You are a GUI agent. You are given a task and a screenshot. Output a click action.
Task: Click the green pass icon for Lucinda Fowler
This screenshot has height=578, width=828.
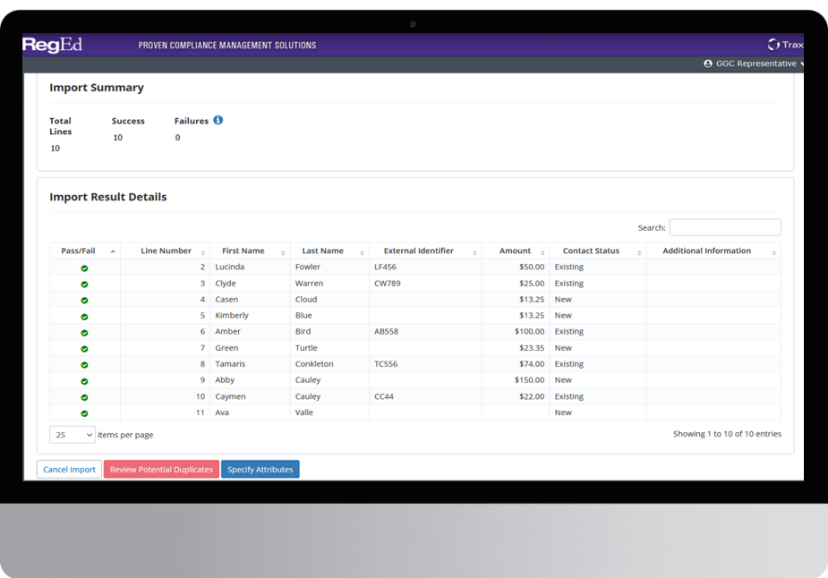[x=84, y=268]
